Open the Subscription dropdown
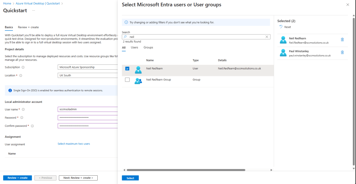 (x=88, y=67)
